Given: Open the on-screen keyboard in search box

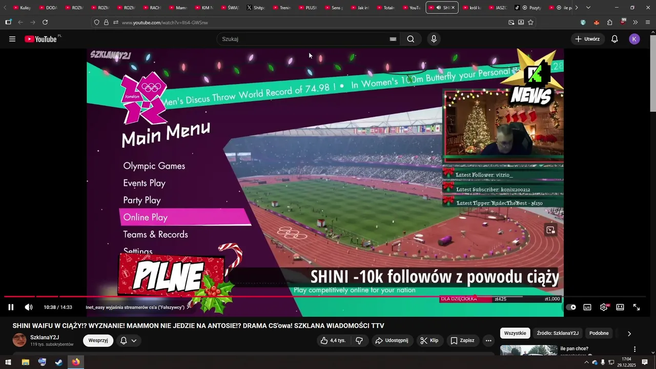Looking at the screenshot, I should [393, 39].
